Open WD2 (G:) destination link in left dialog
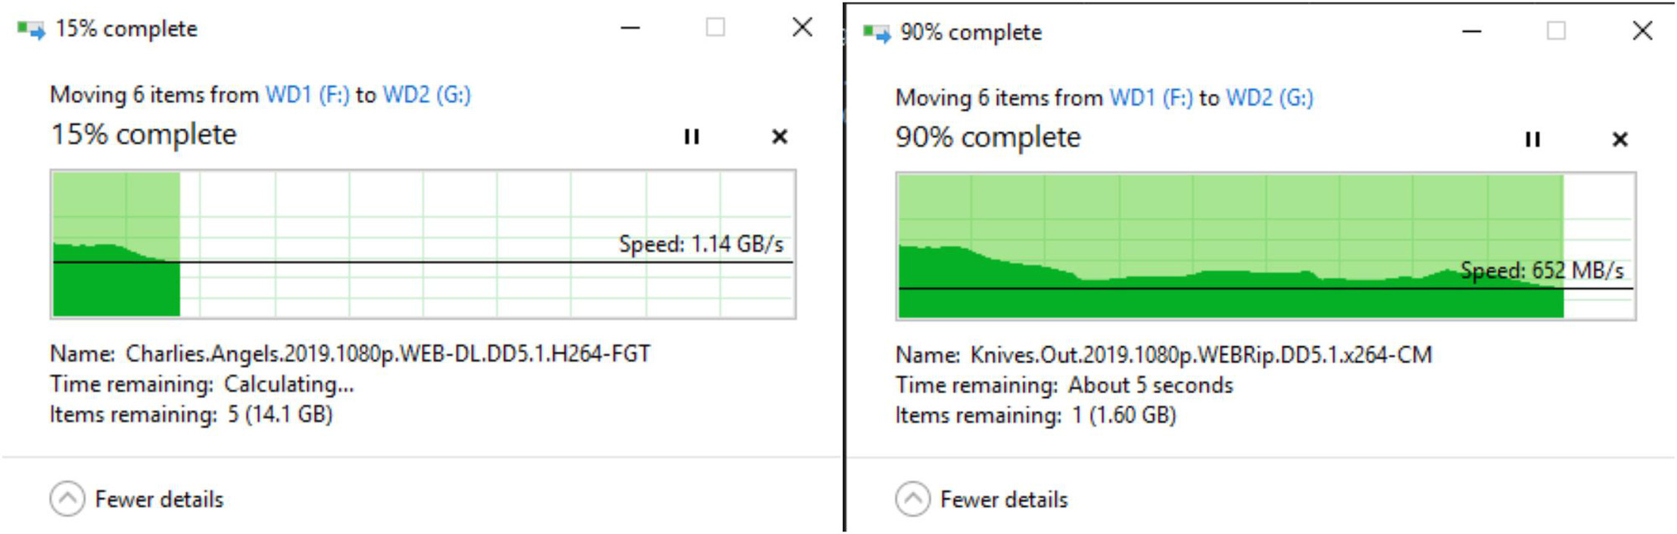This screenshot has width=1677, height=534. coord(427,95)
